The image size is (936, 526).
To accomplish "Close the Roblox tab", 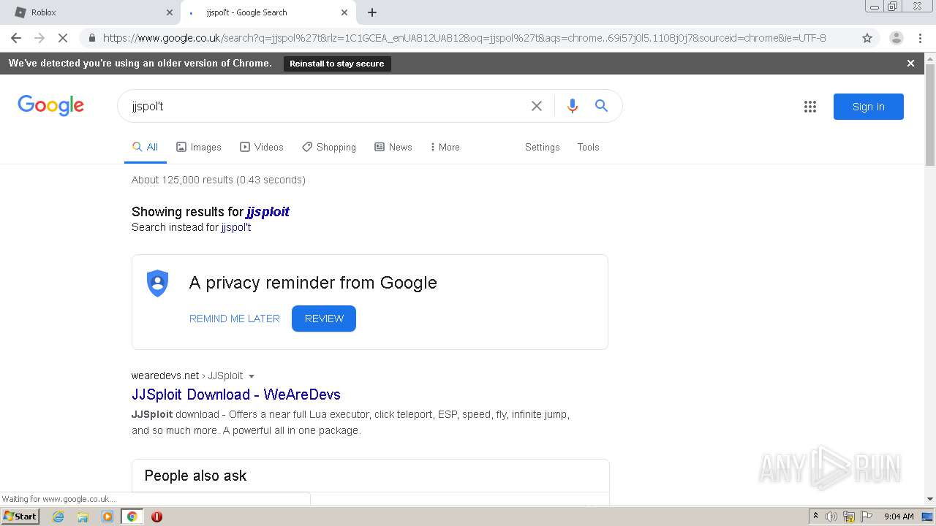I will (170, 12).
